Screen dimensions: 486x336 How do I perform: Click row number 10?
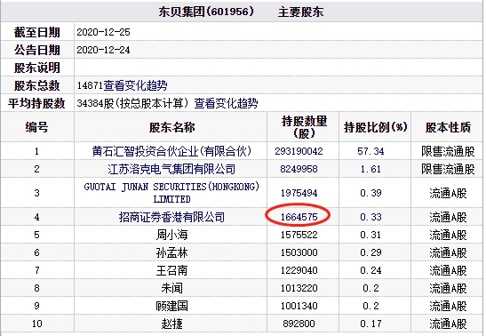pyautogui.click(x=37, y=324)
